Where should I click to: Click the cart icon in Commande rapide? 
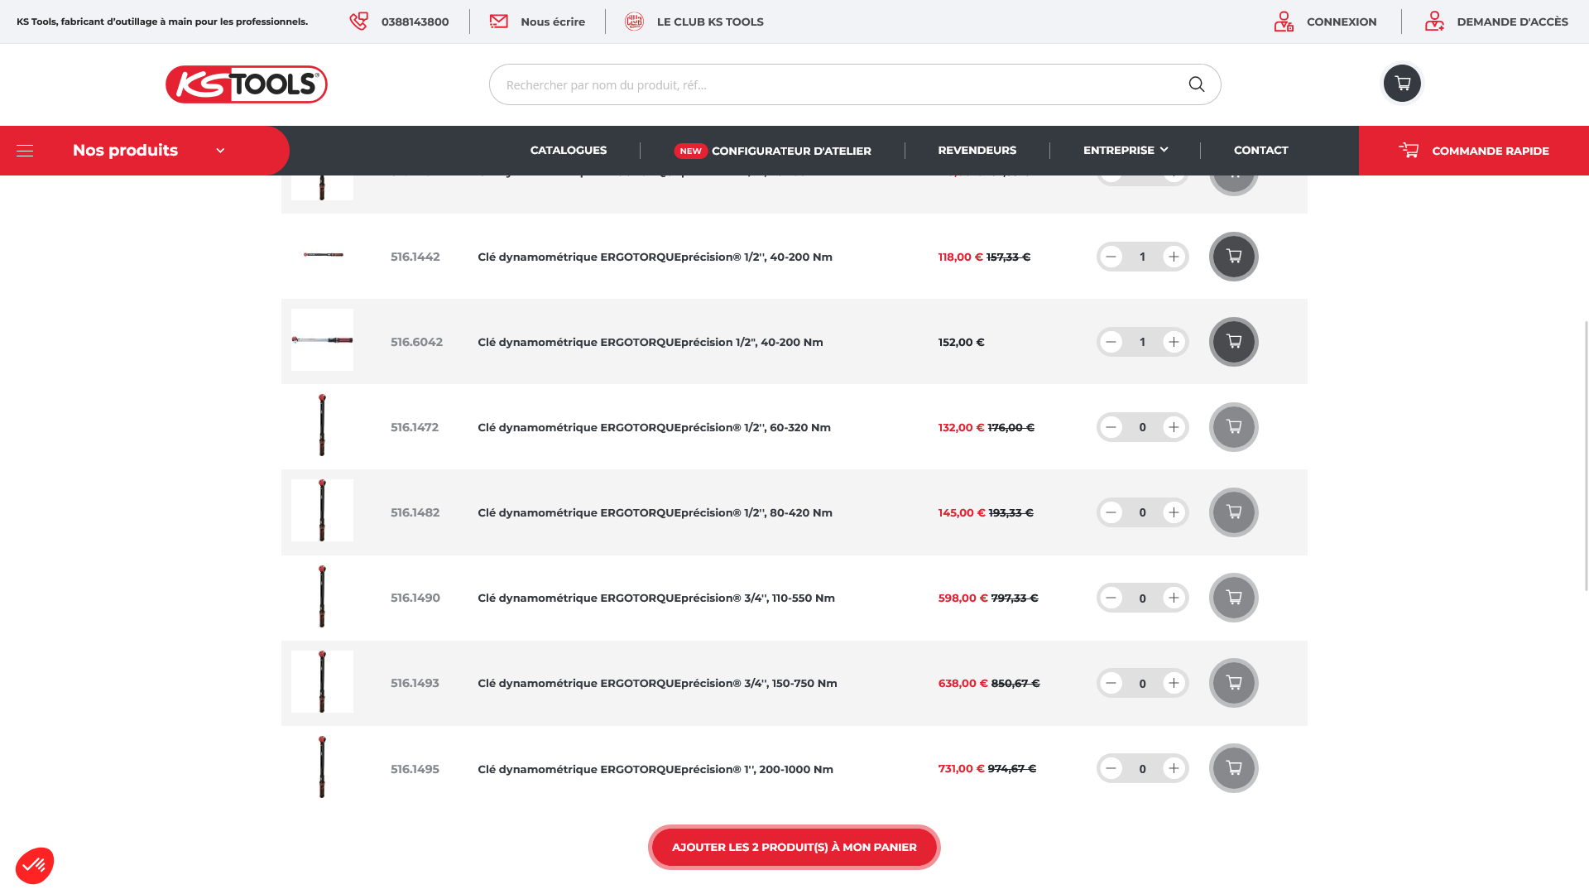(x=1409, y=151)
